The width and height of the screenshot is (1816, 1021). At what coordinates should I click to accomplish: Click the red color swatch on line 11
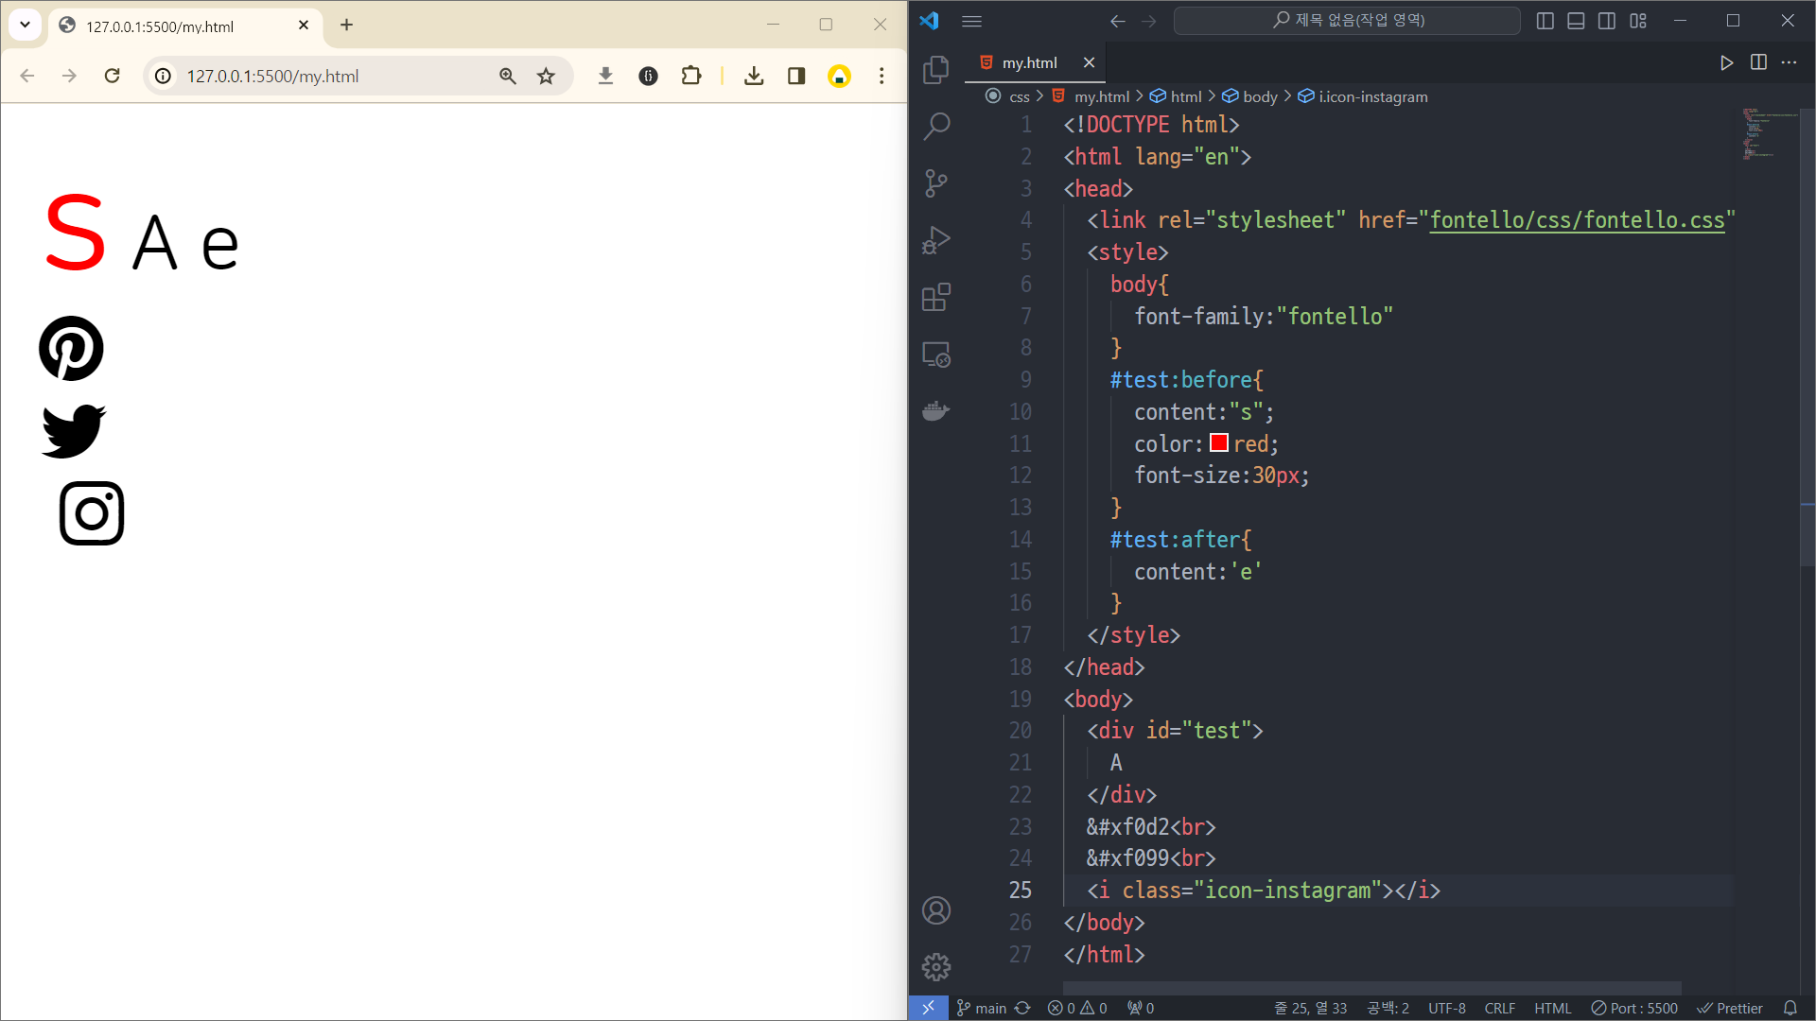[1218, 443]
